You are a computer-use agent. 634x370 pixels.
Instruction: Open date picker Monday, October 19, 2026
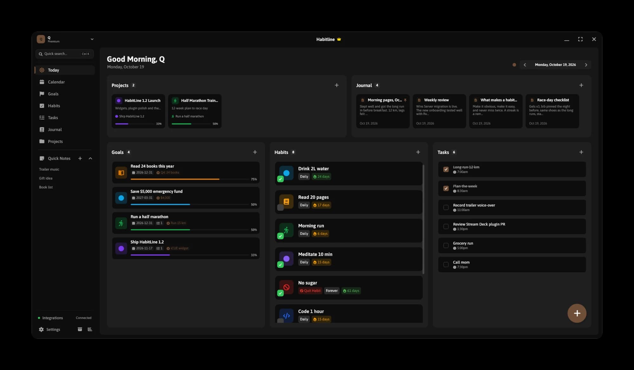tap(555, 65)
